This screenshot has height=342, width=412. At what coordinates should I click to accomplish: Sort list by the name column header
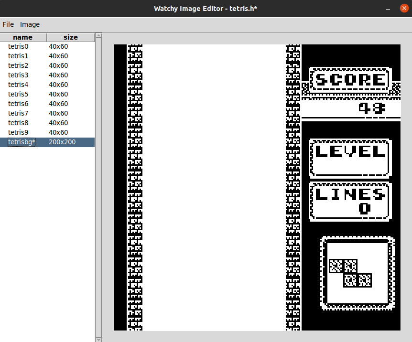pos(23,37)
